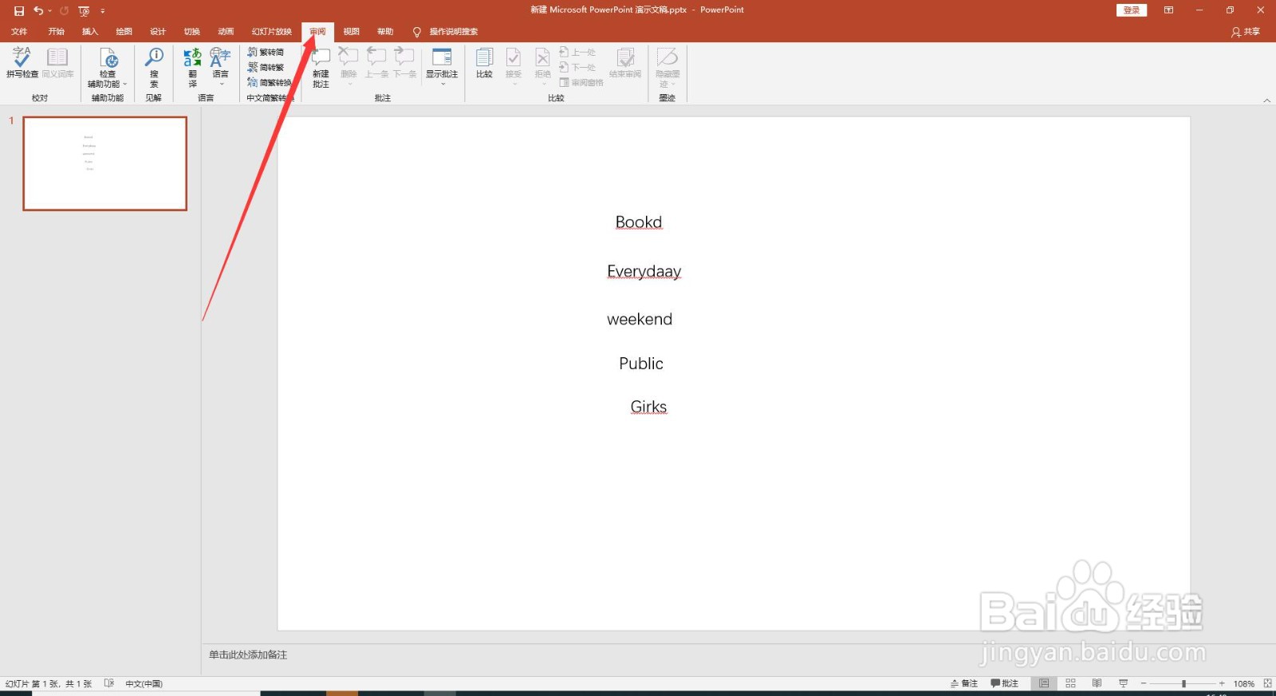The image size is (1276, 696).
Task: Click zoom in plus button
Action: tap(1221, 683)
